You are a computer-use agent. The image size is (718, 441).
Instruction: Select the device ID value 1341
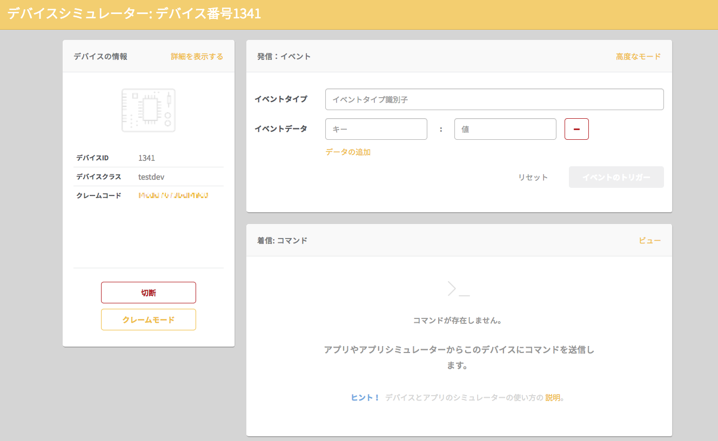(146, 158)
